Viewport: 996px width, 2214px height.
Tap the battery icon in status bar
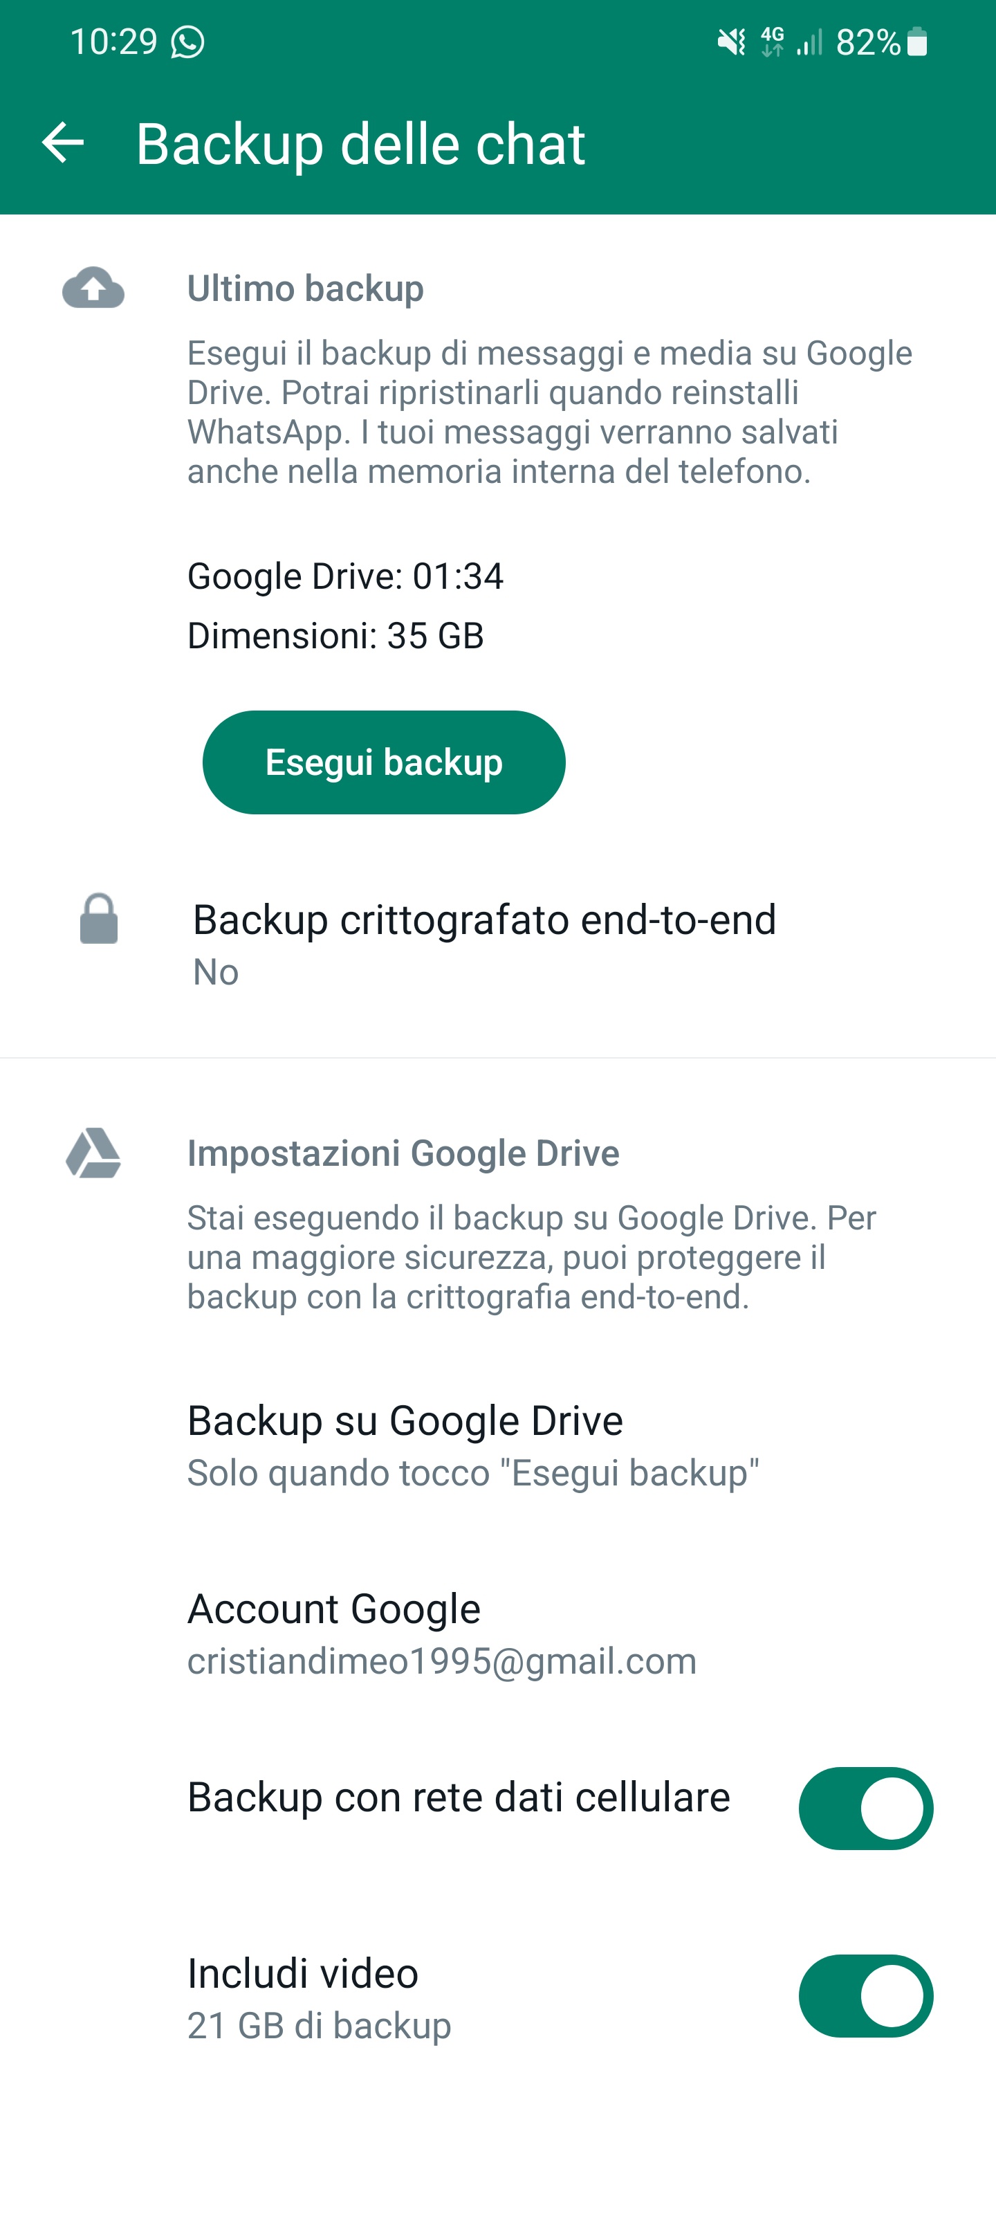(918, 42)
